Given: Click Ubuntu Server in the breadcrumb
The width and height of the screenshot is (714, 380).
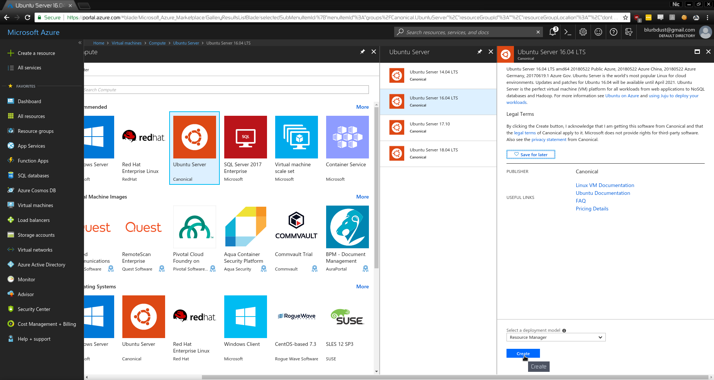Looking at the screenshot, I should [x=186, y=43].
